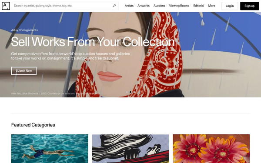Image resolution: width=261 pixels, height=163 pixels.
Task: Open the Artists menu item
Action: point(129,6)
